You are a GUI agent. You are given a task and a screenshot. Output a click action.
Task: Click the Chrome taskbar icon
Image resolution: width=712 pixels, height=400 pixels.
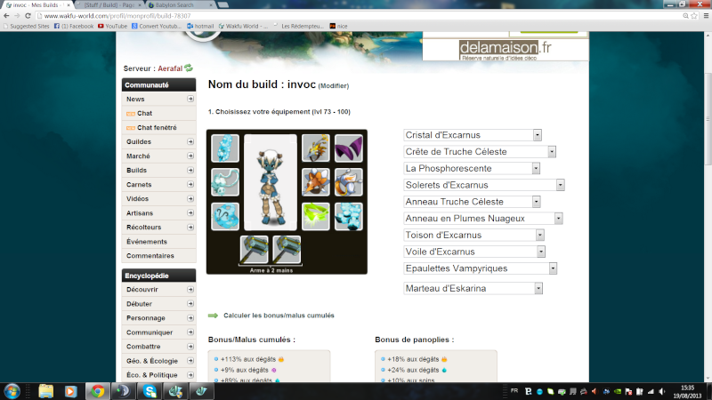pos(97,391)
